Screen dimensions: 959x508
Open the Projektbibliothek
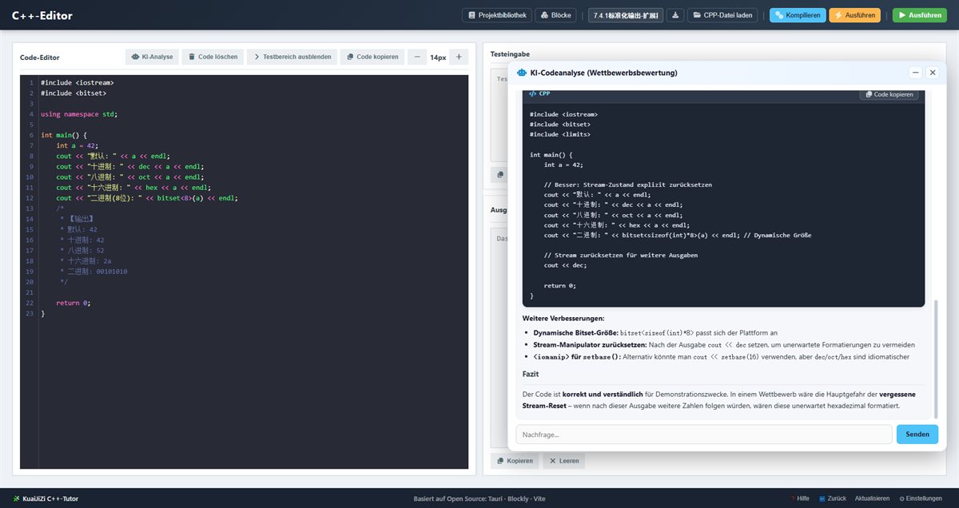click(497, 15)
